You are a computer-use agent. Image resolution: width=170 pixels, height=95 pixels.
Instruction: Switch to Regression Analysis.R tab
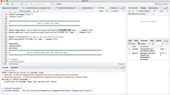pyautogui.click(x=10, y=8)
